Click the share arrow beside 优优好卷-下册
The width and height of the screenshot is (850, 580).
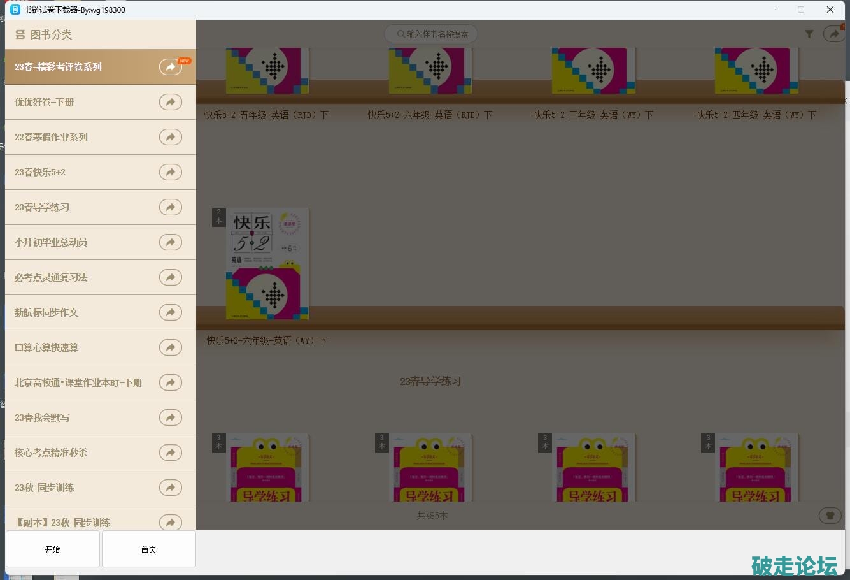(x=171, y=102)
